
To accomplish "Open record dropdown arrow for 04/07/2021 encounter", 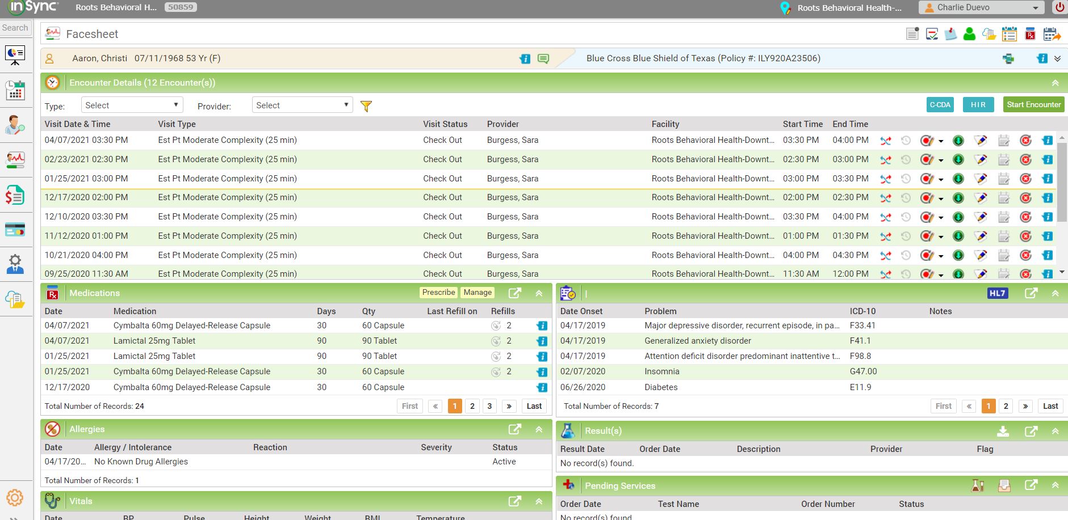I will [941, 141].
